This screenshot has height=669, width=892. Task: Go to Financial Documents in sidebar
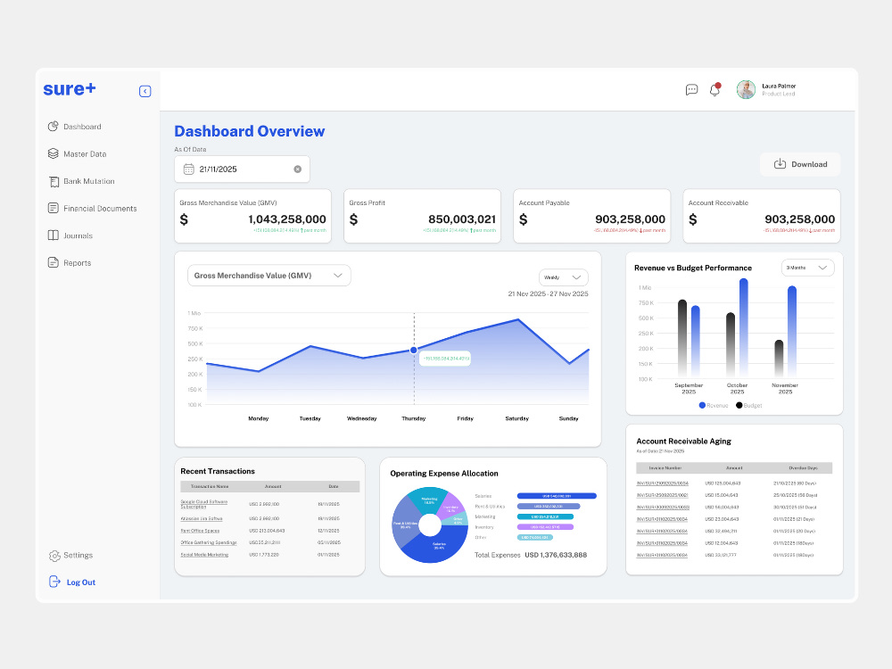92,208
